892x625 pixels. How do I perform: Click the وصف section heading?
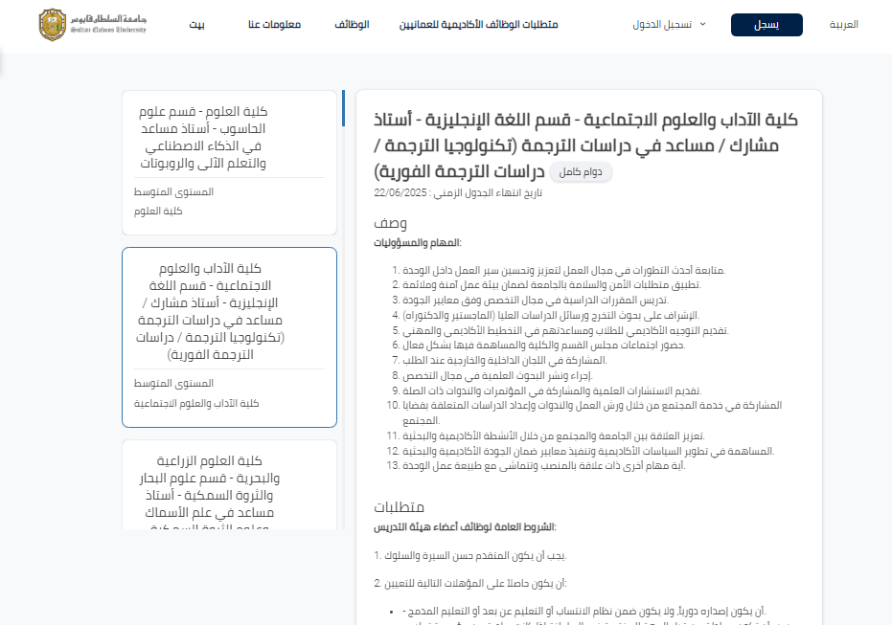click(390, 223)
